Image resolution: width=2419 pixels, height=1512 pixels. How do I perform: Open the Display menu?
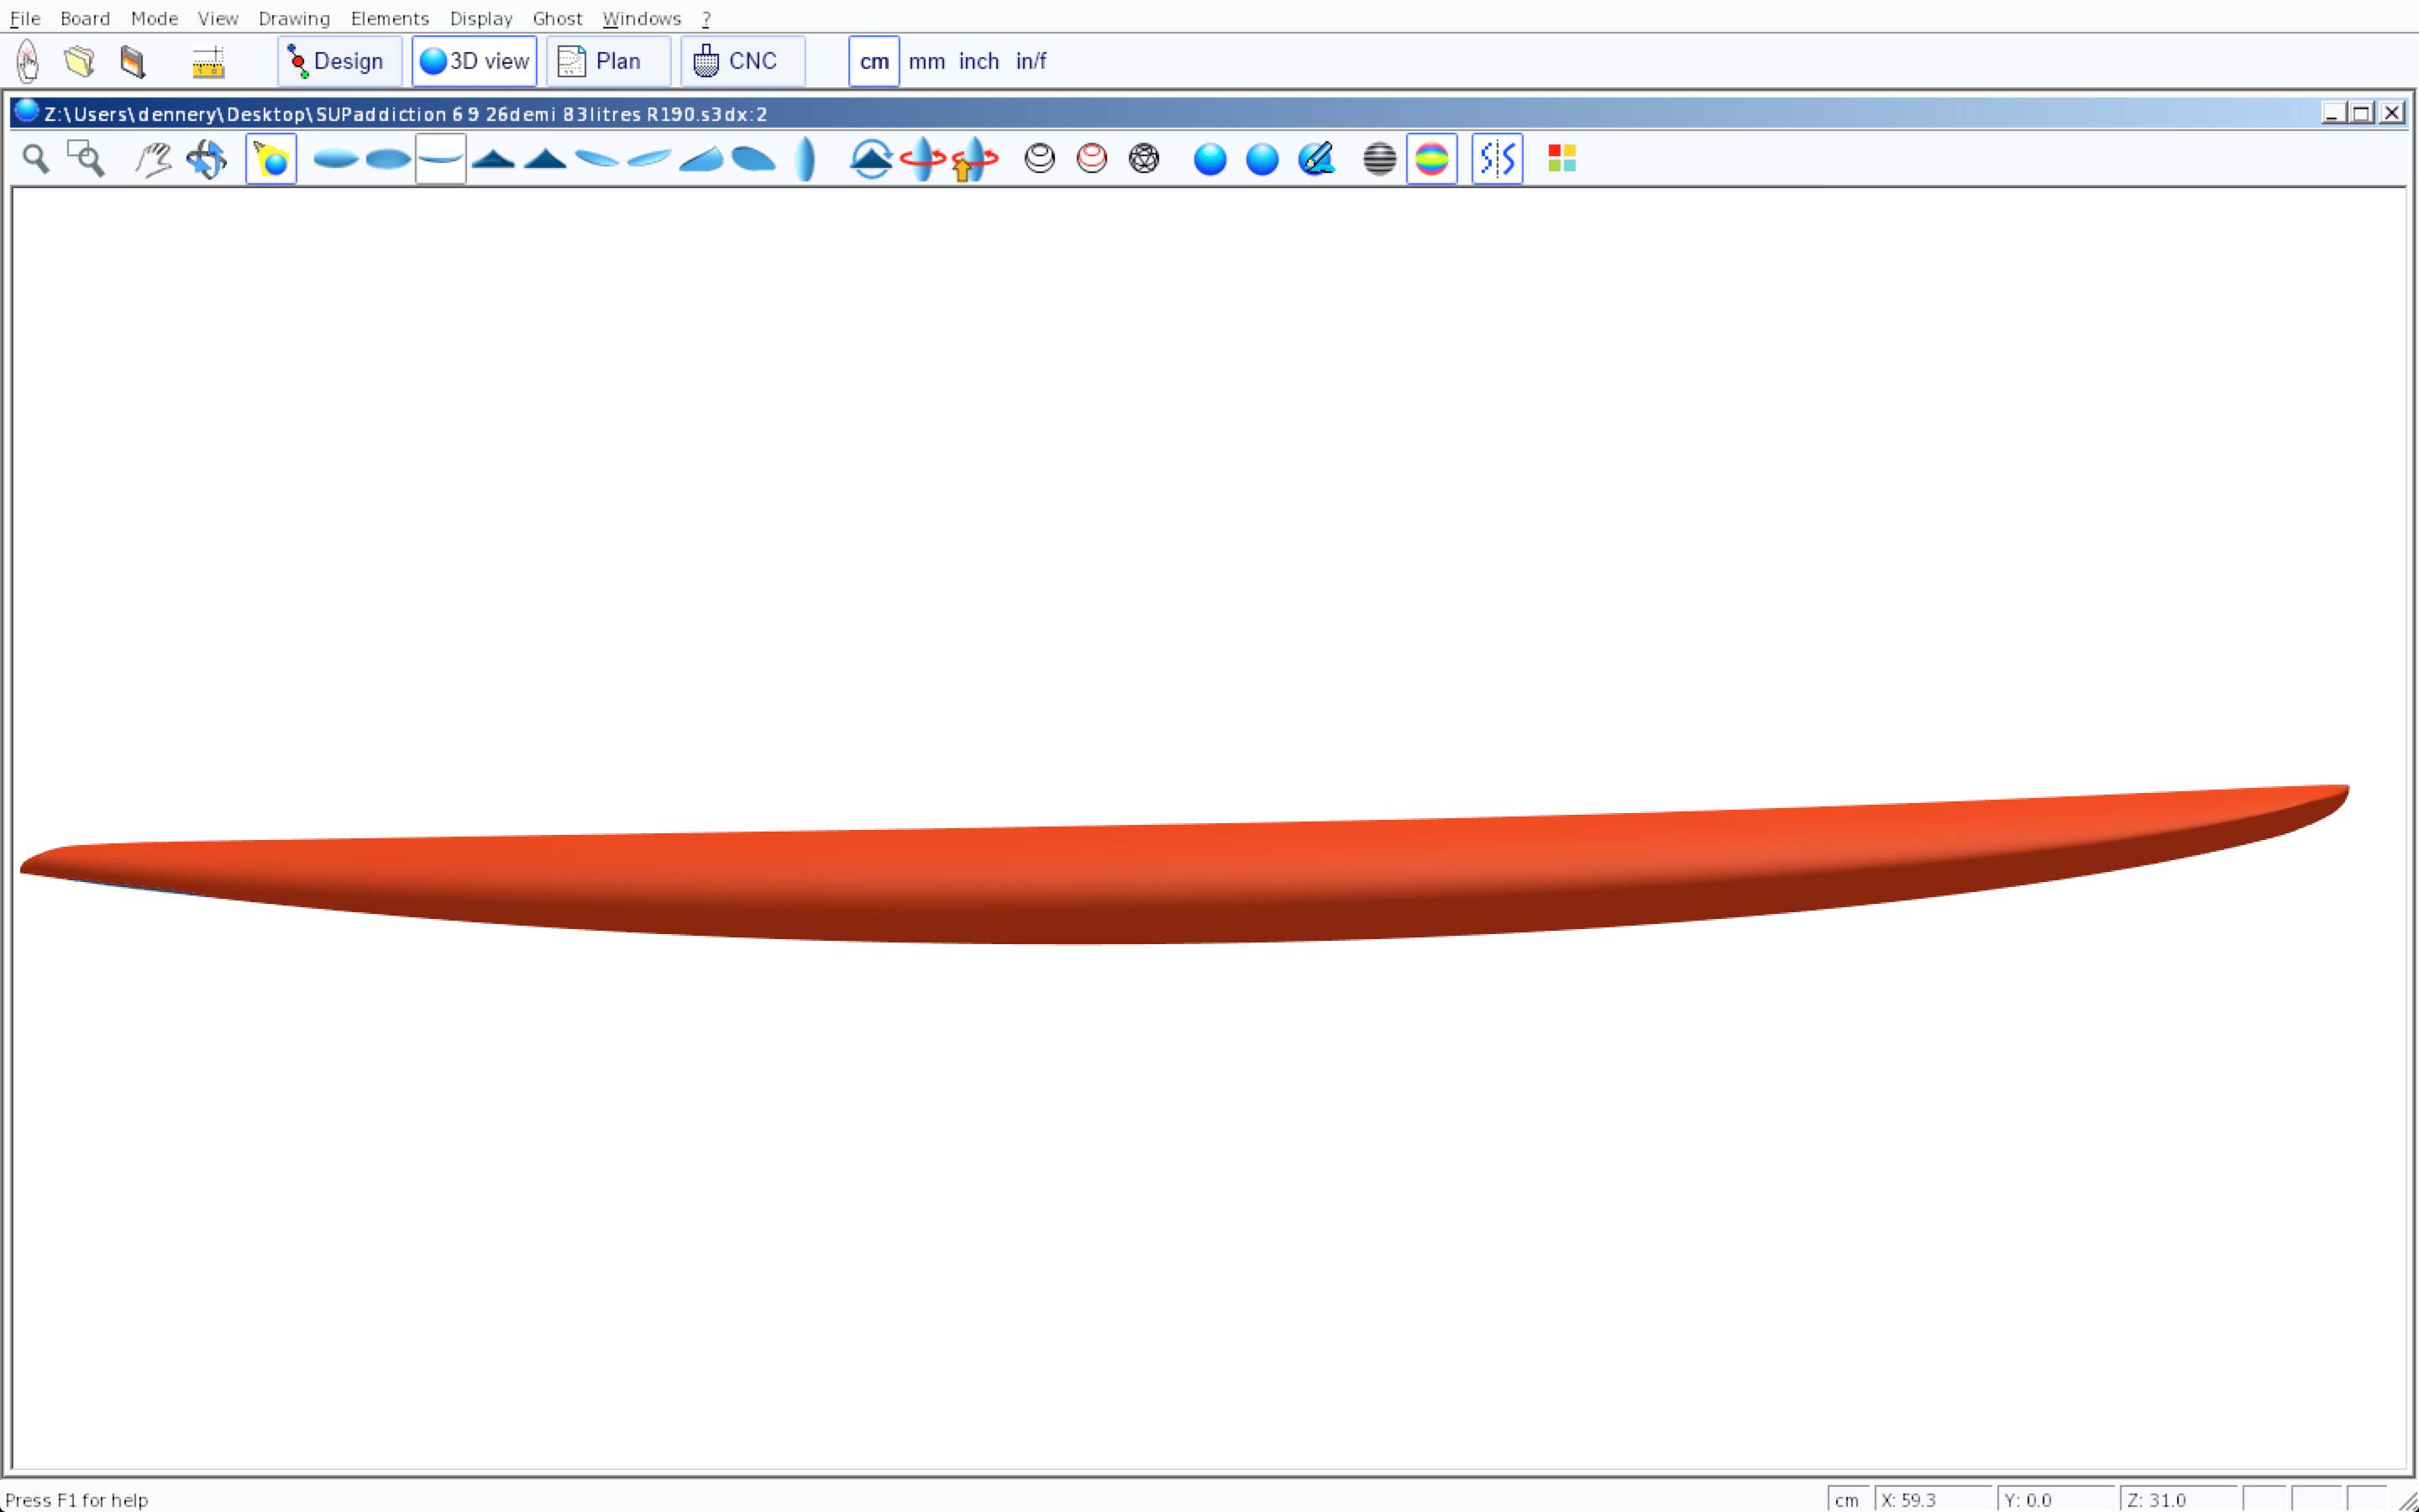(x=480, y=18)
